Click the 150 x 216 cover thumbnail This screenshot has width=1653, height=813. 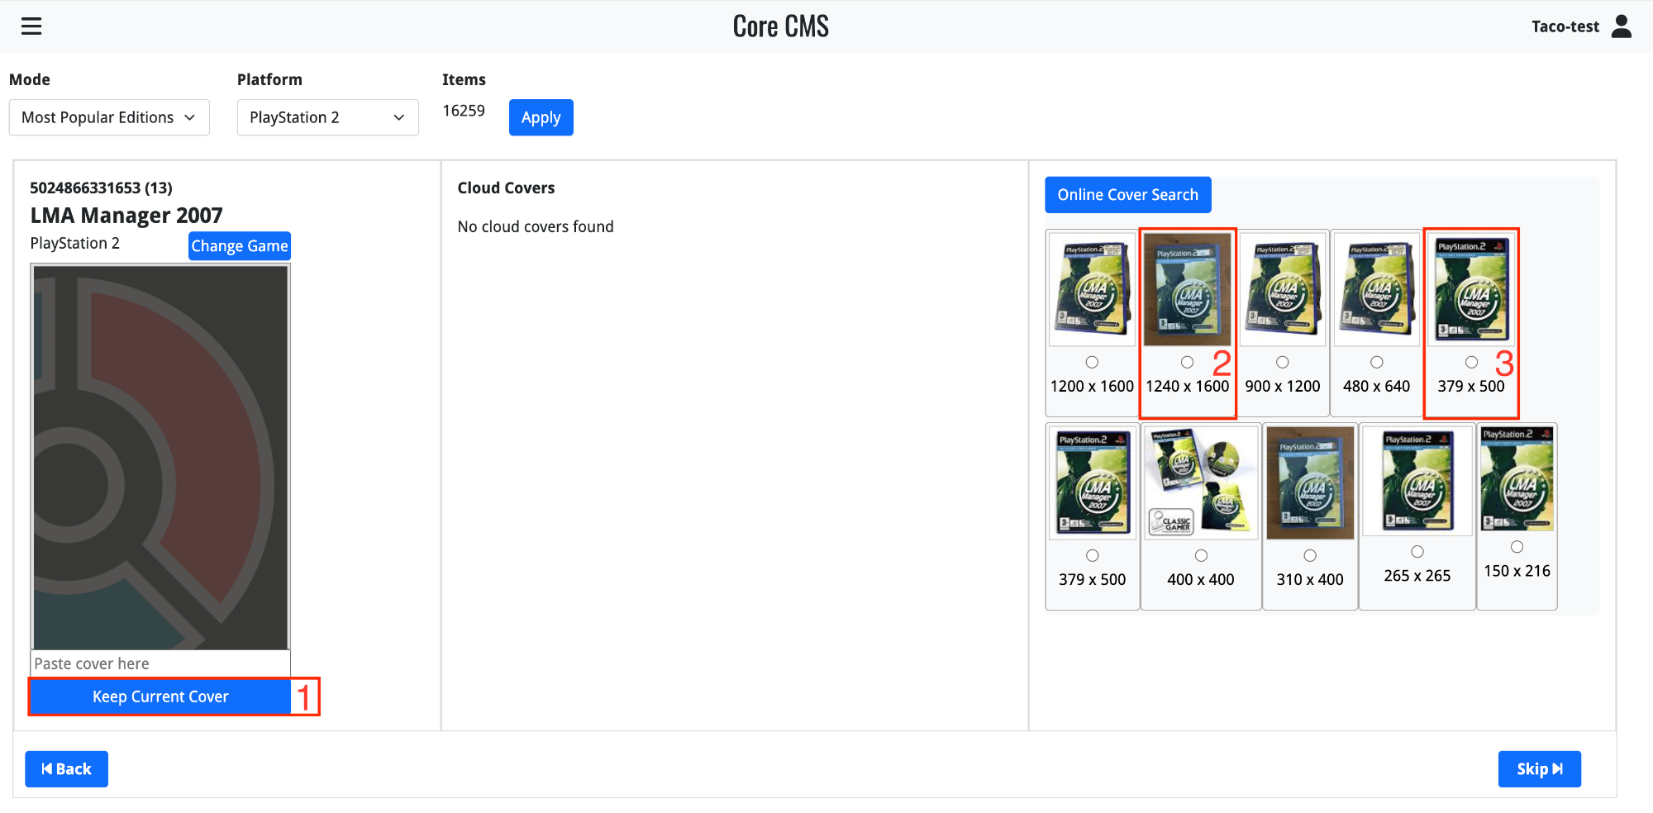[1517, 478]
